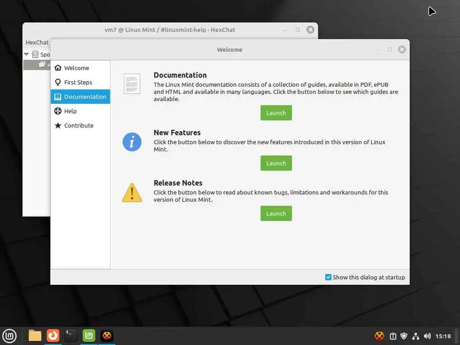460x345 pixels.
Task: Click the HexChat tray icon
Action: pyautogui.click(x=379, y=336)
